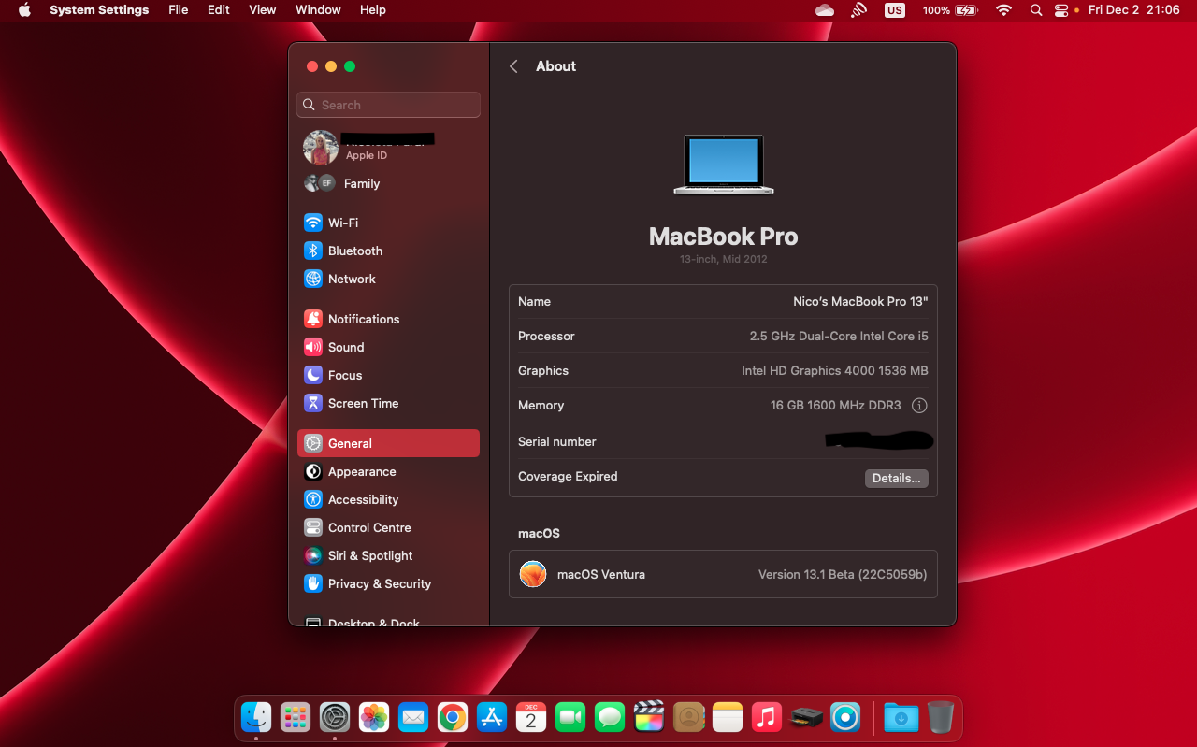This screenshot has height=747, width=1197.
Task: Open Music from the Dock
Action: click(767, 717)
